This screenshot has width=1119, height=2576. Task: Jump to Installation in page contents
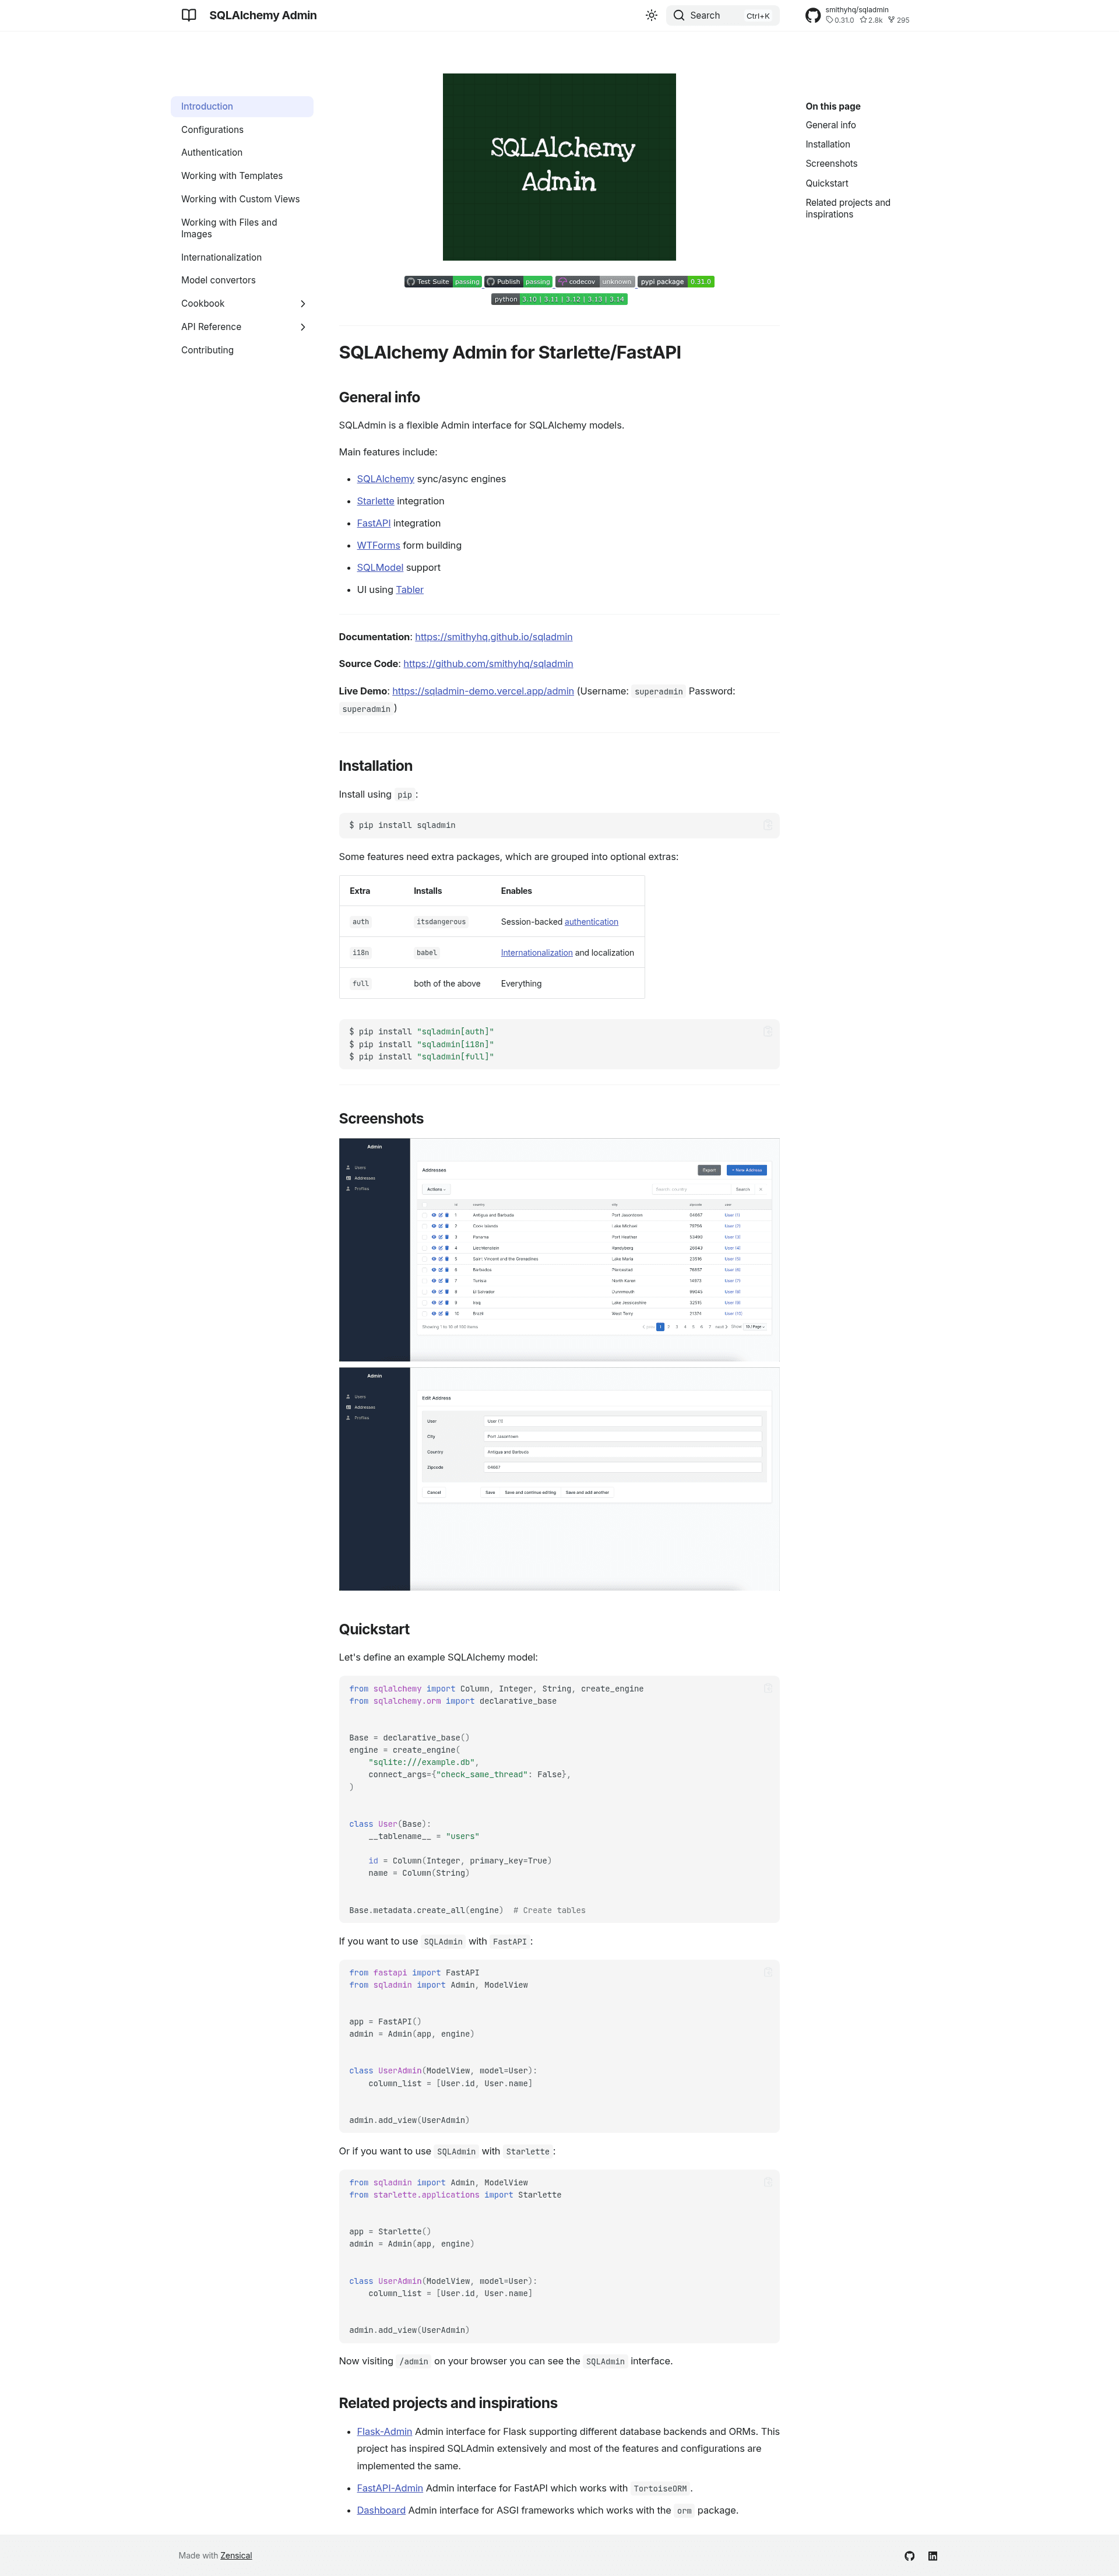(827, 145)
